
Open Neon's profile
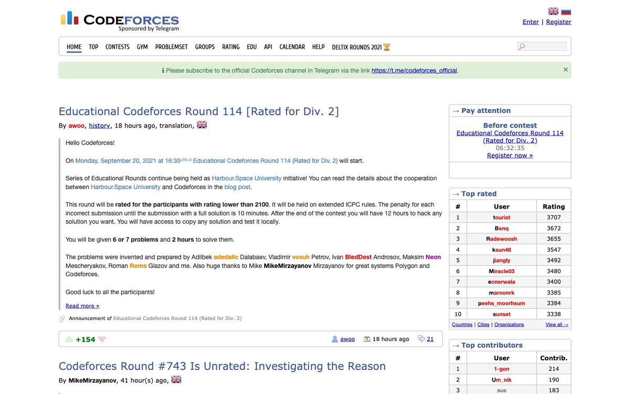pyautogui.click(x=433, y=257)
